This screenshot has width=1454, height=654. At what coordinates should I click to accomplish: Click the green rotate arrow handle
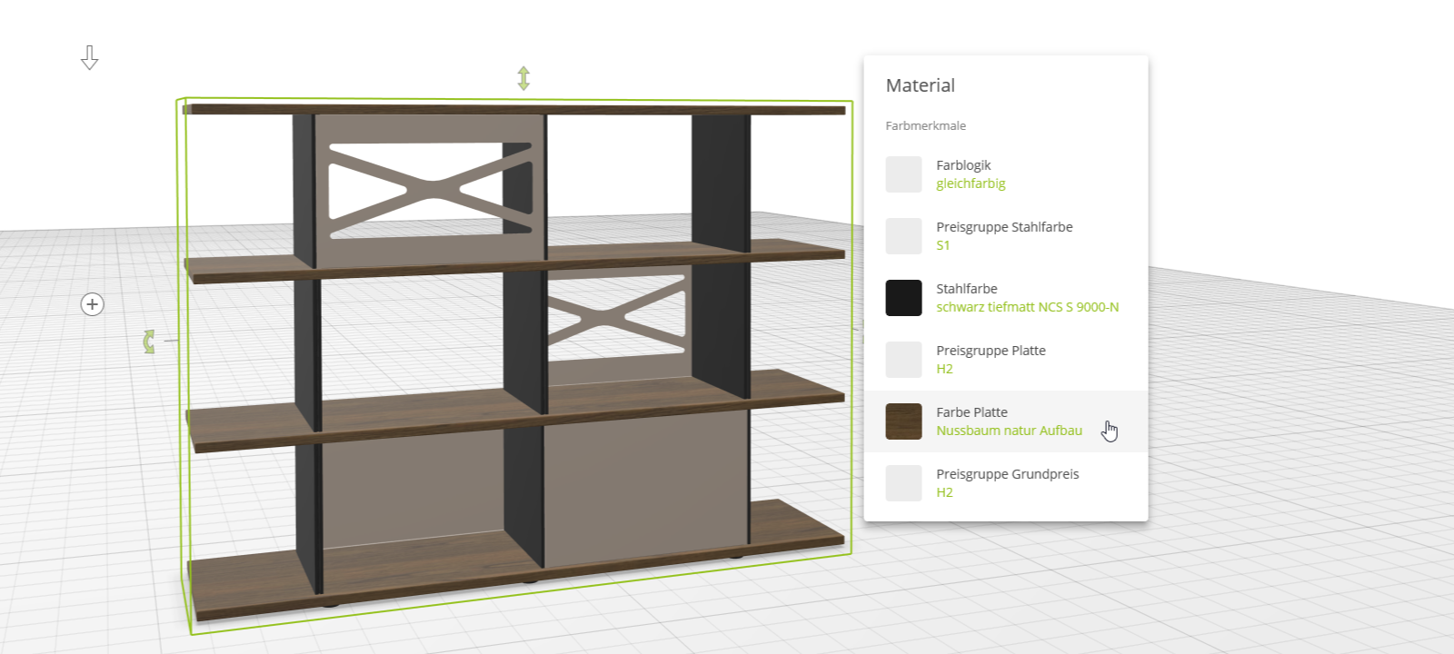[x=149, y=342]
